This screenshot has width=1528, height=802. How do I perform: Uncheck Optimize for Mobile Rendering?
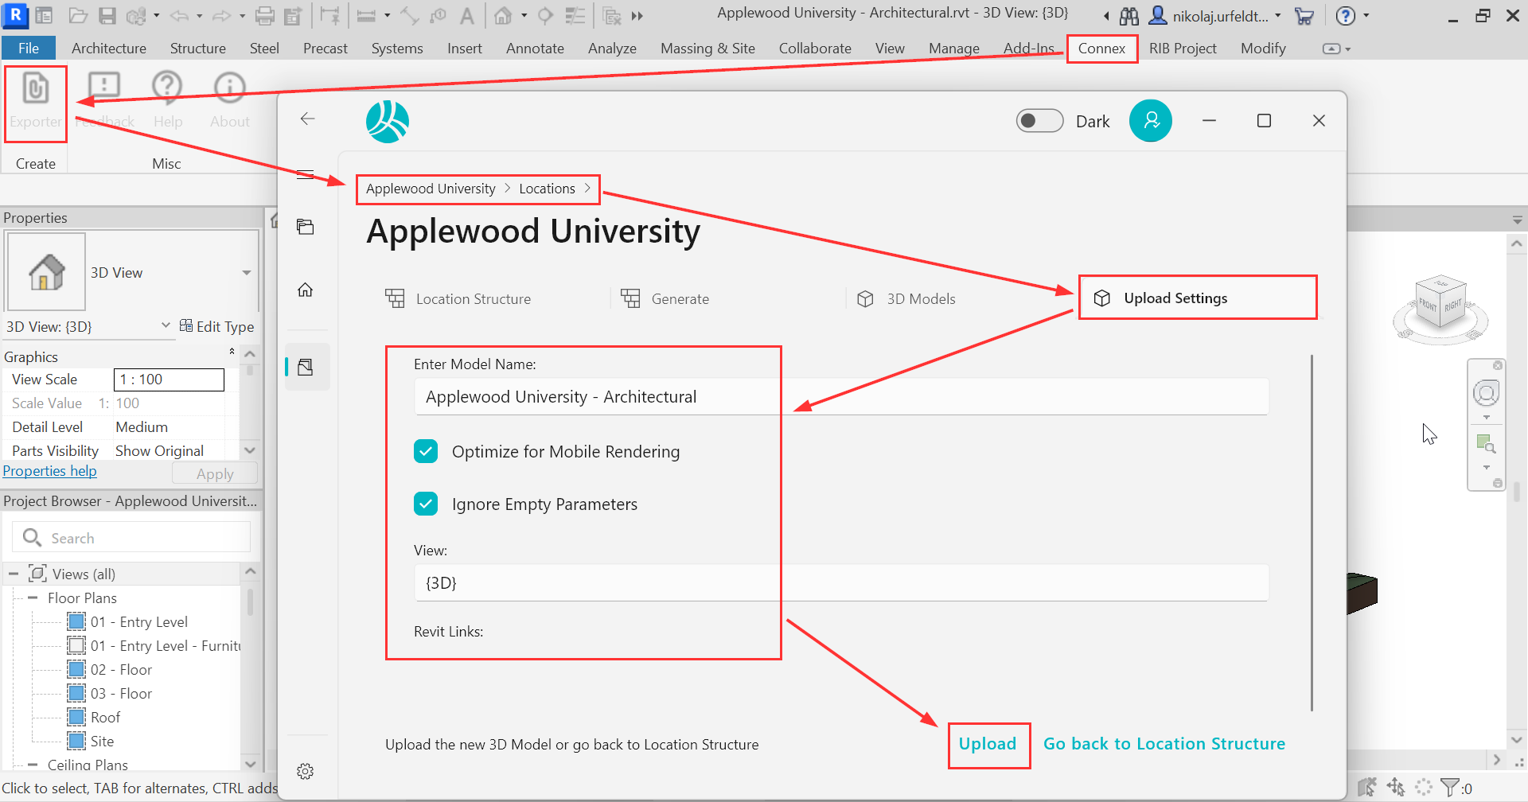pos(426,452)
